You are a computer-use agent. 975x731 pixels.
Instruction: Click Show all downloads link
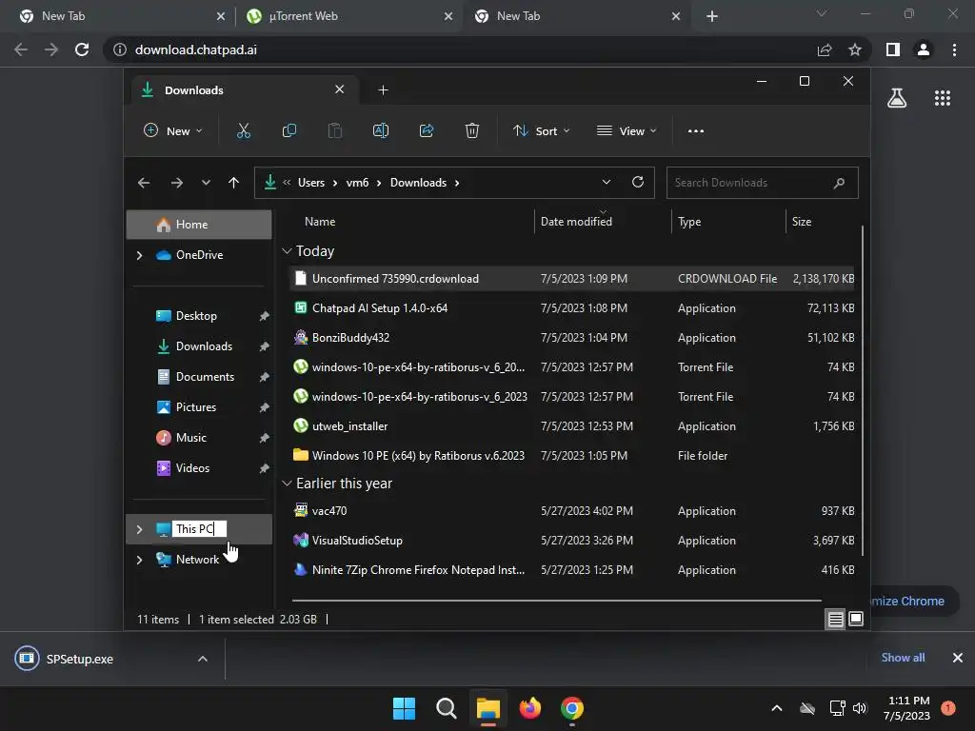coord(903,658)
